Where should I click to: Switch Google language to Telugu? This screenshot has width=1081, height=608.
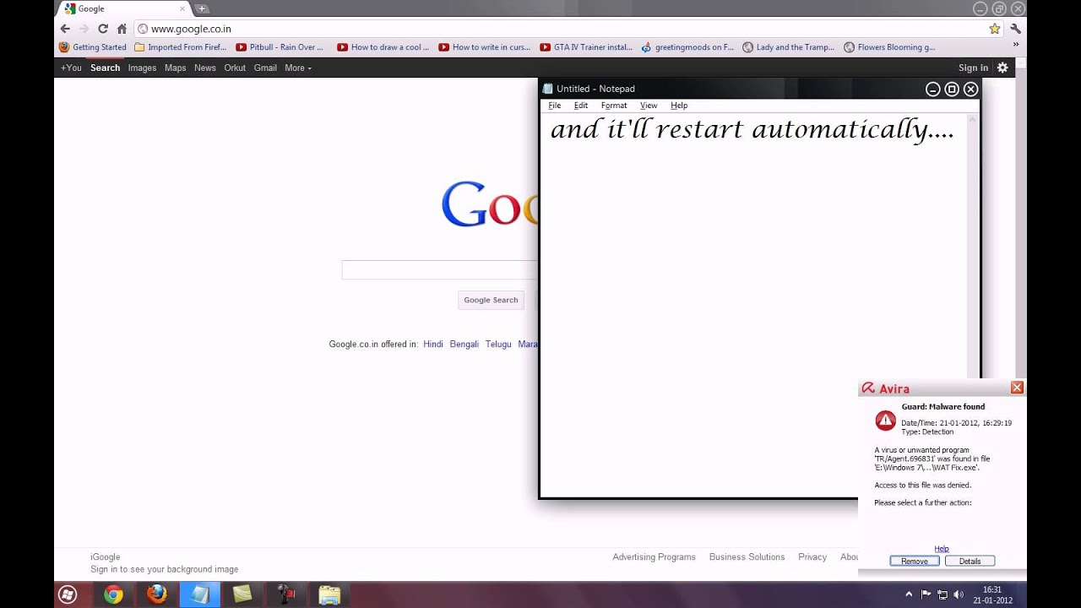498,344
